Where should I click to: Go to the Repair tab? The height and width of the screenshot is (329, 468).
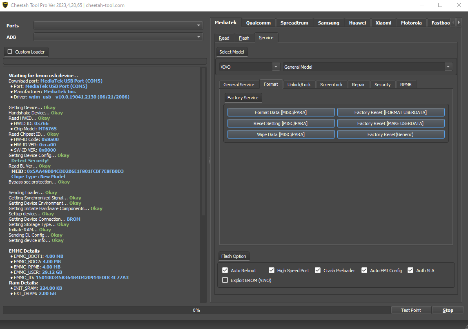358,85
